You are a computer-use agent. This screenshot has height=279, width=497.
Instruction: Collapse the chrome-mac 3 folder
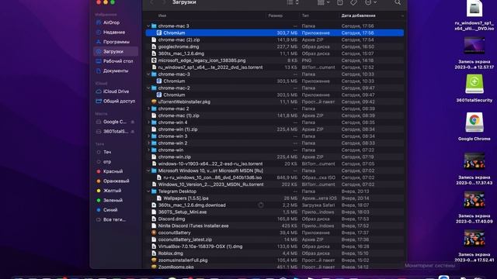pos(148,26)
